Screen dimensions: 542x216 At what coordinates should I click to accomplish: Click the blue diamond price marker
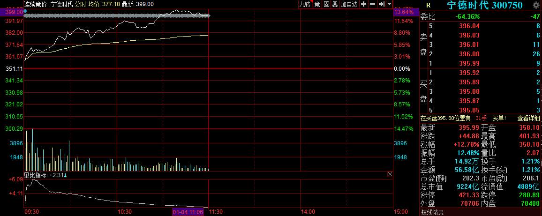(x=25, y=11)
